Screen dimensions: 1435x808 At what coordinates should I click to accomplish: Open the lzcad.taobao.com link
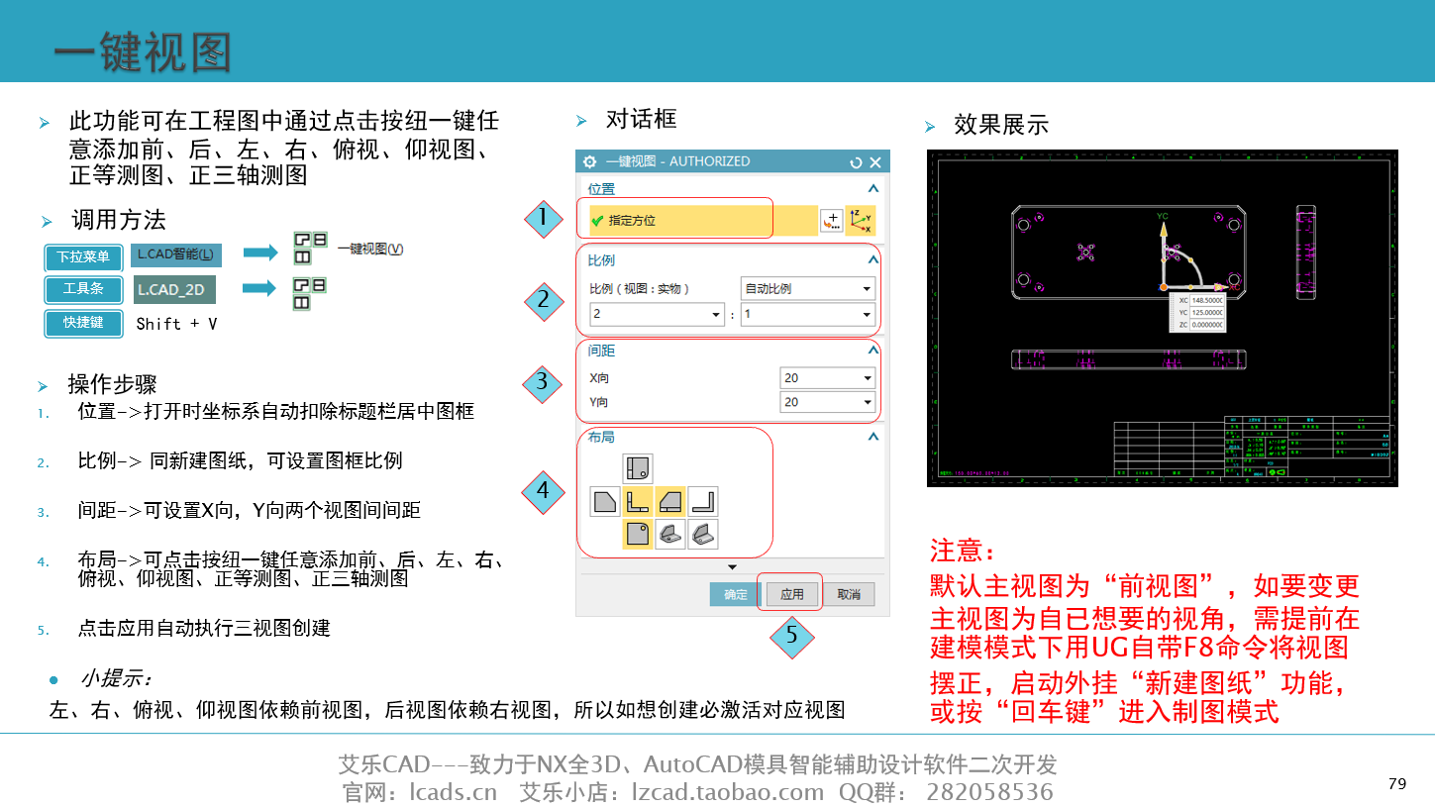(728, 792)
